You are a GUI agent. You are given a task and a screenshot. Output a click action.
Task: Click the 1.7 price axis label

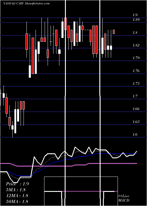[135, 96]
